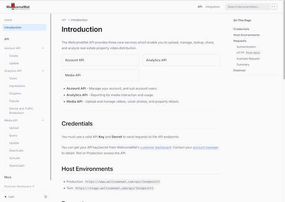
Task: Collapse the Analytics API chevron
Action: tap(43, 71)
